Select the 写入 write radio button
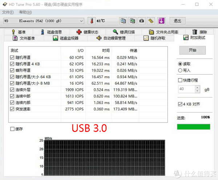This screenshot has width=218, height=180. pos(180,71)
